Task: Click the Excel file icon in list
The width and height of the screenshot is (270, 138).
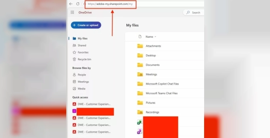Action: (x=140, y=122)
